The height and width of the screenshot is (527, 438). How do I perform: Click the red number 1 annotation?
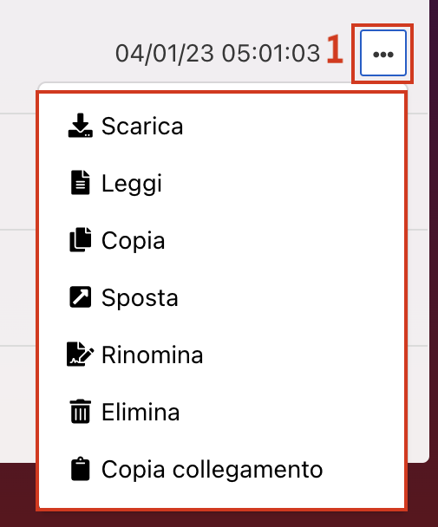point(335,49)
